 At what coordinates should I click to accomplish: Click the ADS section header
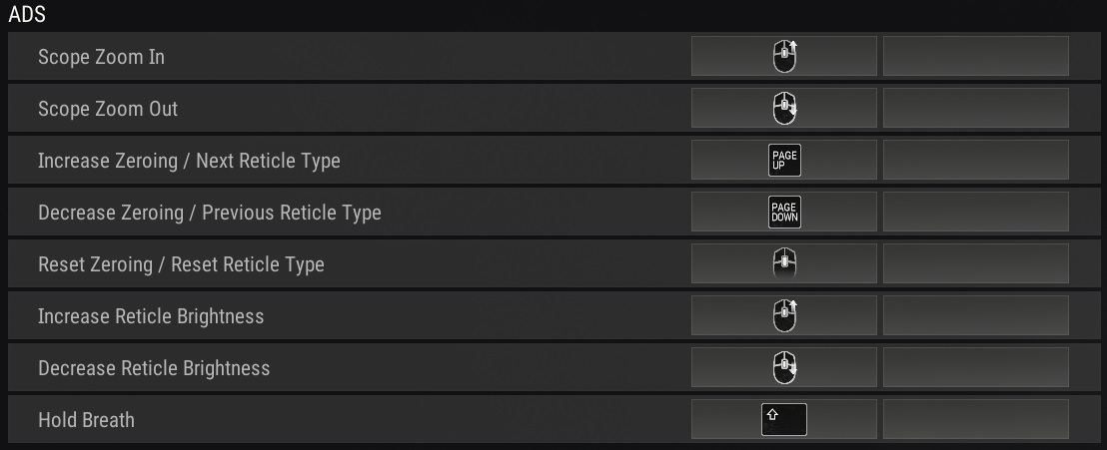point(27,14)
